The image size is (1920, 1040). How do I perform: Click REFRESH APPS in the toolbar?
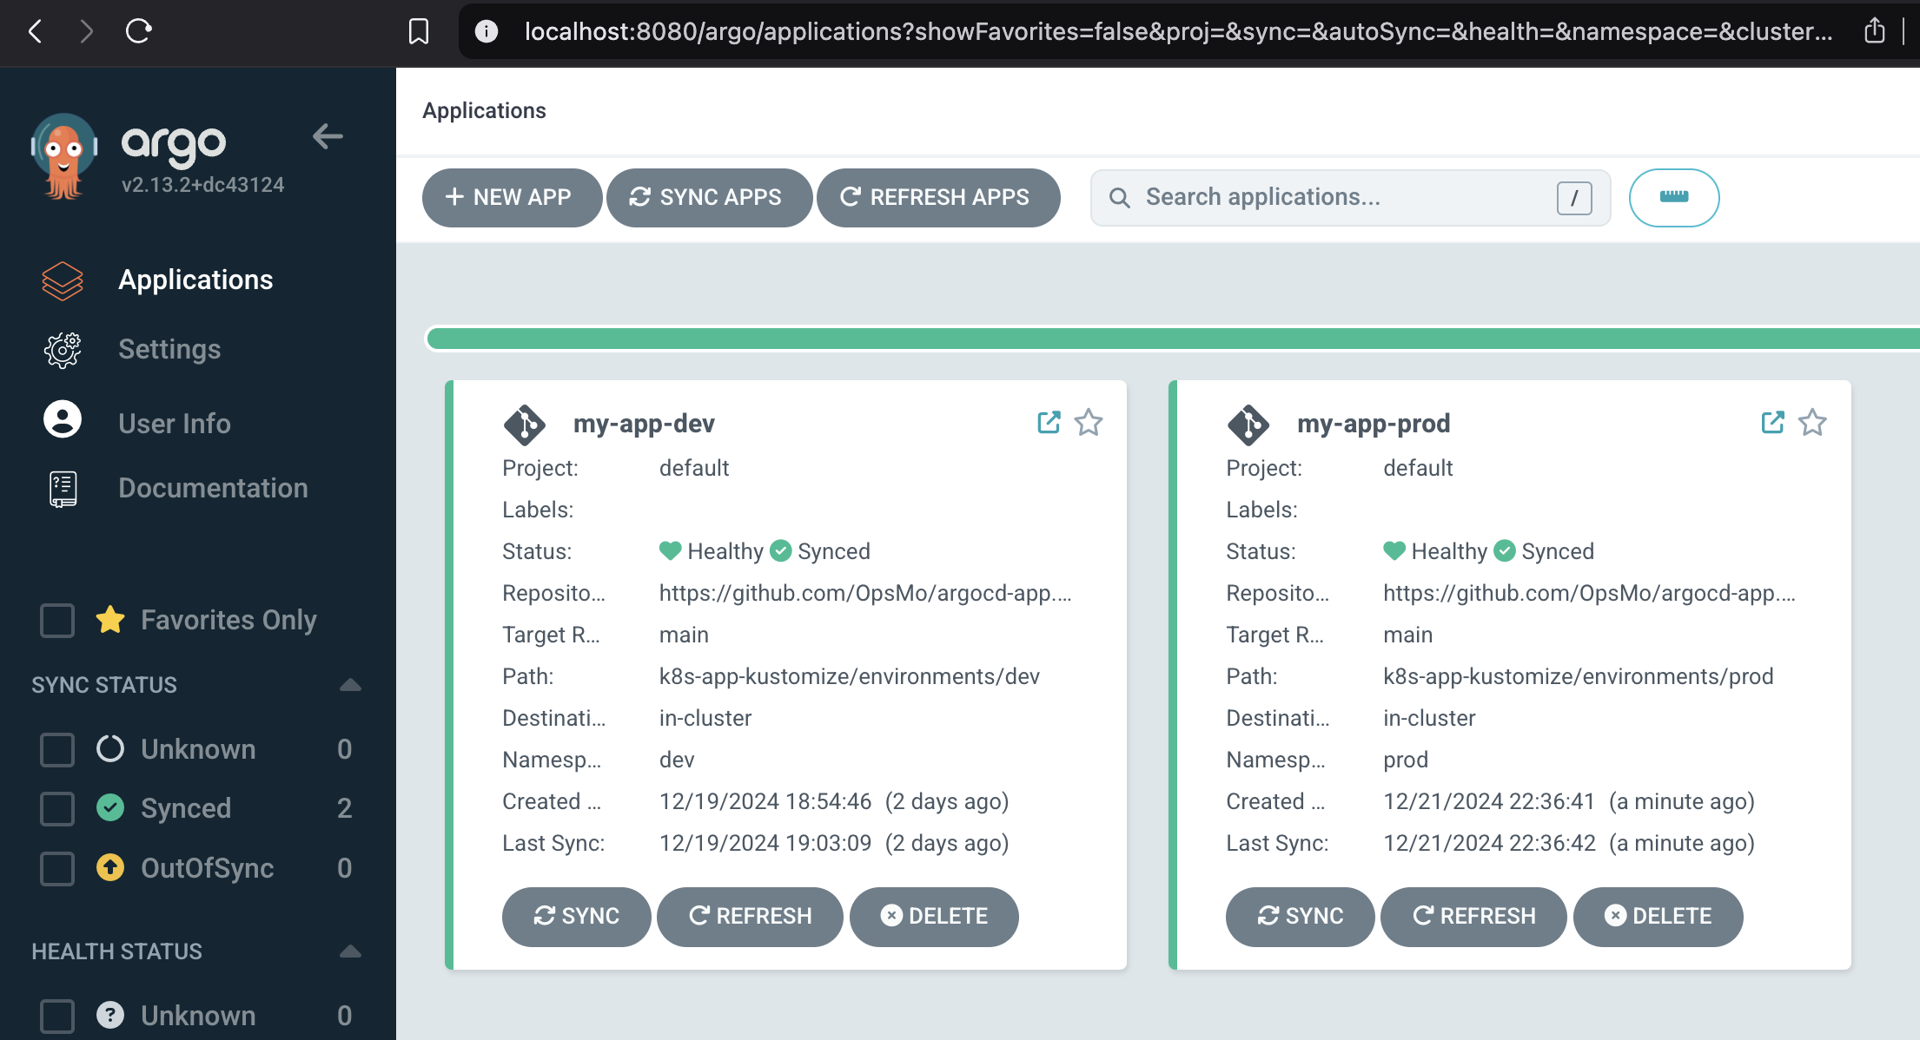(x=938, y=198)
